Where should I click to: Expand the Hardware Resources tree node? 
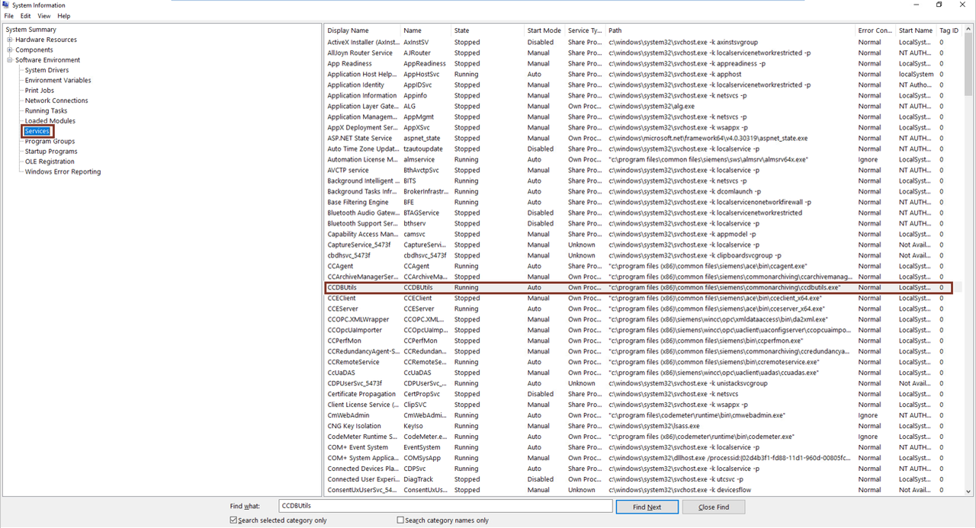[10, 40]
